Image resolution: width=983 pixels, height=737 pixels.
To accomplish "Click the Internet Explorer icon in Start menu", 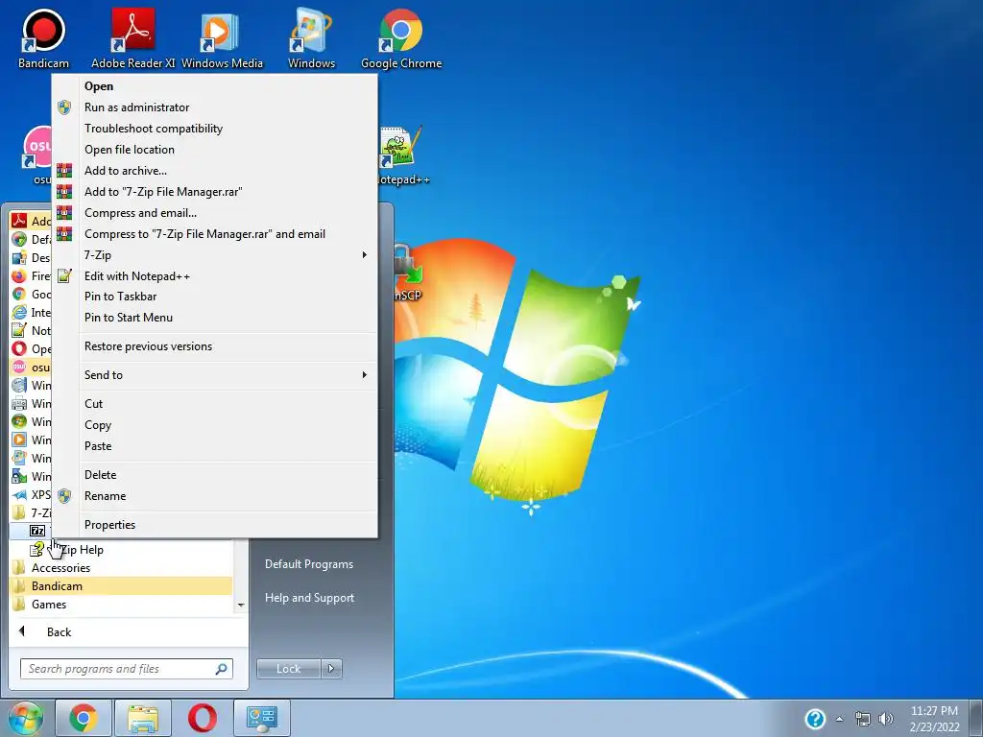I will pos(19,312).
